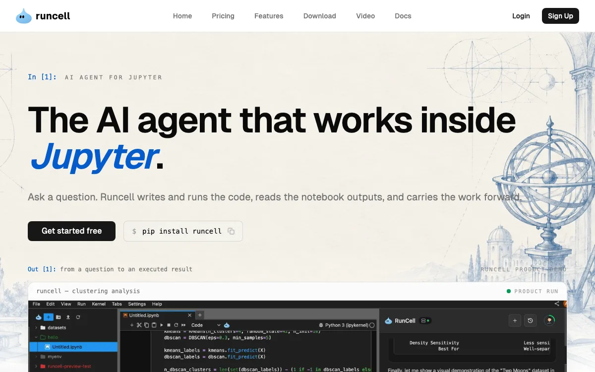This screenshot has width=595, height=372.
Task: Click the 'AI AGENT FOR JUPYTER' label
Action: click(114, 77)
